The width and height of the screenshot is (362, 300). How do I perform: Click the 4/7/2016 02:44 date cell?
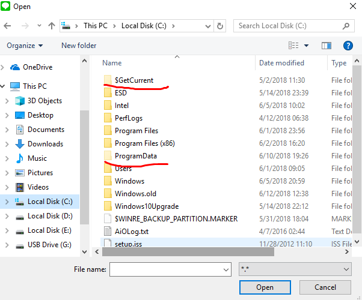point(282,232)
